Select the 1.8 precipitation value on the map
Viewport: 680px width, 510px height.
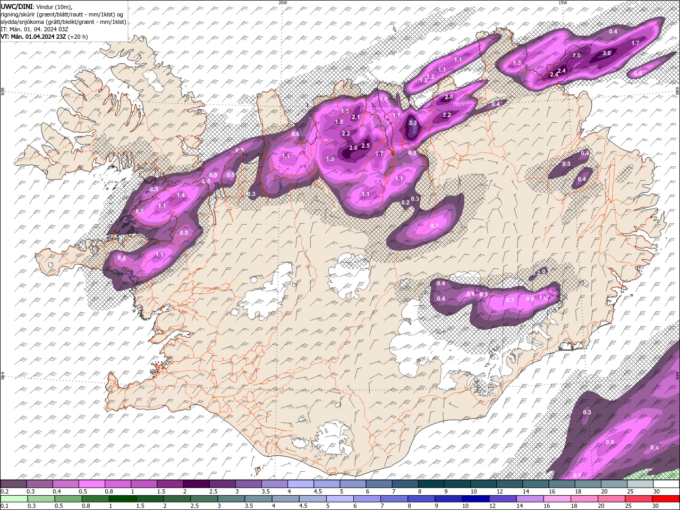[x=339, y=122]
